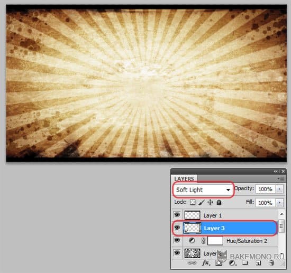
Task: Close the Layers panel
Action: coord(283,172)
